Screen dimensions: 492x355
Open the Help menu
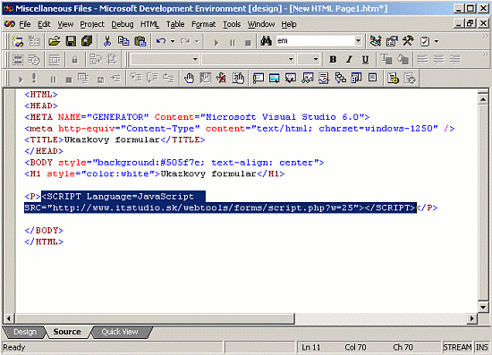289,24
